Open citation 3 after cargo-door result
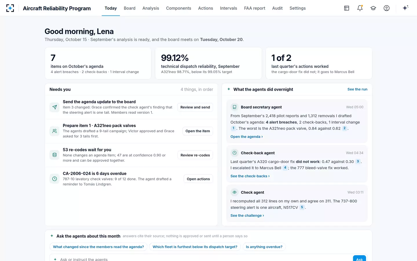The height and width of the screenshot is (261, 417). (x=358, y=162)
